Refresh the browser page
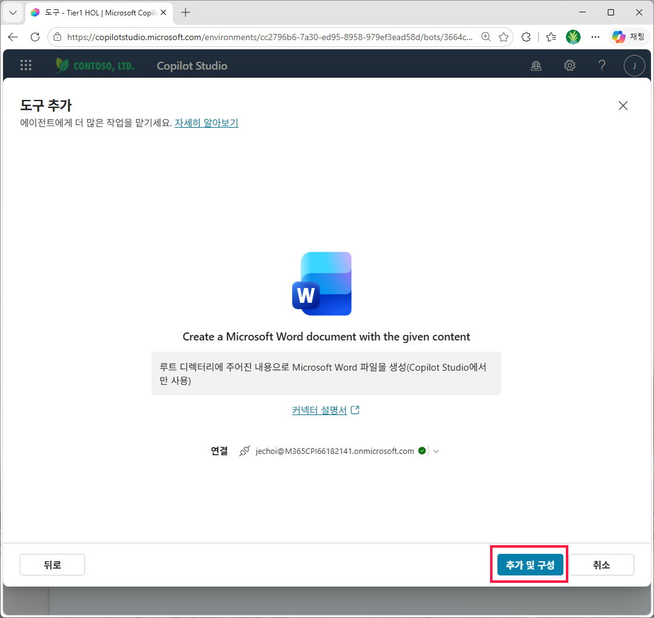The width and height of the screenshot is (654, 618). pyautogui.click(x=36, y=37)
